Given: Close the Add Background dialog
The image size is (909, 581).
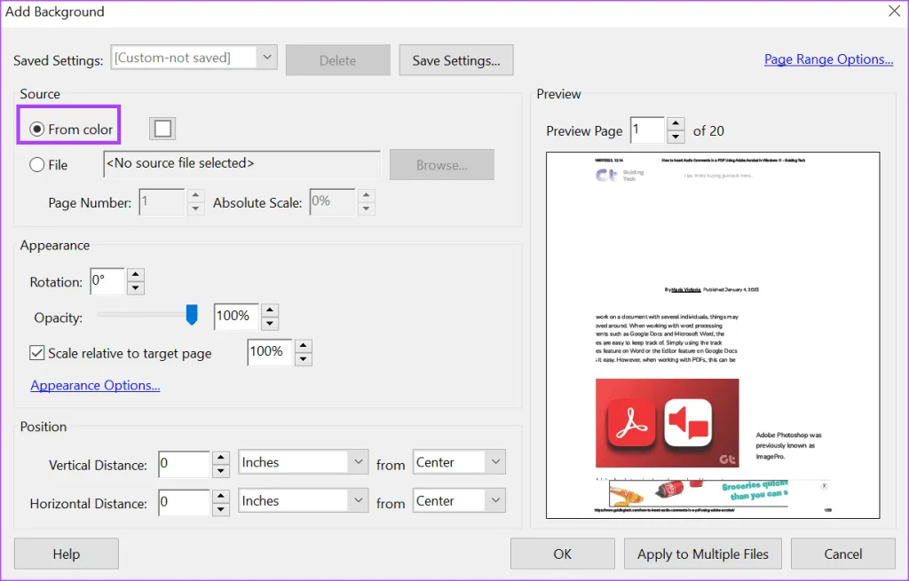Looking at the screenshot, I should point(894,12).
